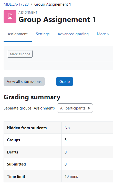Click the Drafts row label
Screen dimensions: 113x187
(13, 152)
